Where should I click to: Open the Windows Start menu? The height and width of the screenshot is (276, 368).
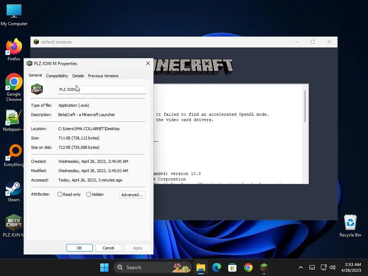coord(104,267)
